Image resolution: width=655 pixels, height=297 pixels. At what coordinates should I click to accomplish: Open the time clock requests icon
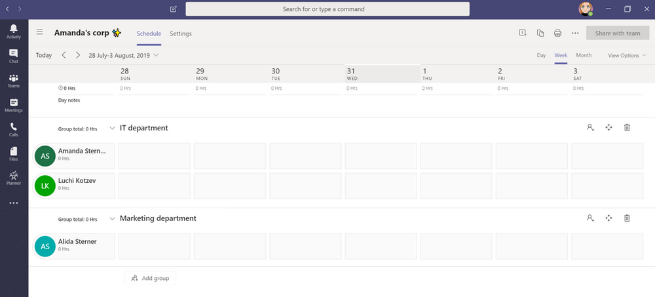click(x=523, y=33)
